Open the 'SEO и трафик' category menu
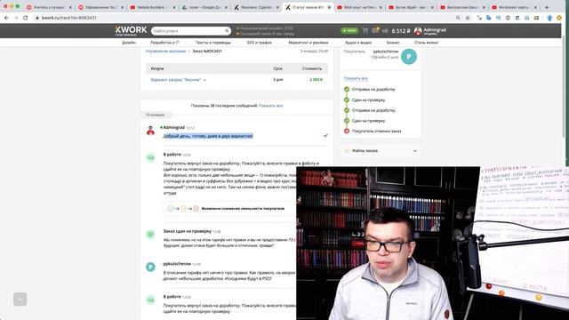The height and width of the screenshot is (320, 569). point(259,43)
